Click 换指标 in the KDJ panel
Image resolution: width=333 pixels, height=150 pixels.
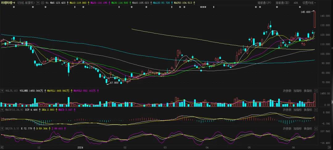click(308, 128)
